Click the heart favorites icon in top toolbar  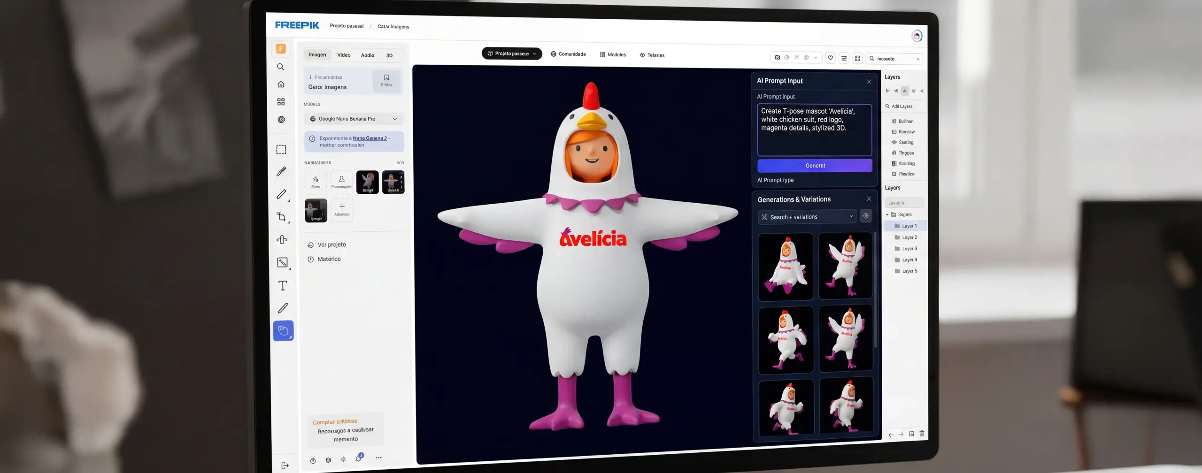[830, 58]
